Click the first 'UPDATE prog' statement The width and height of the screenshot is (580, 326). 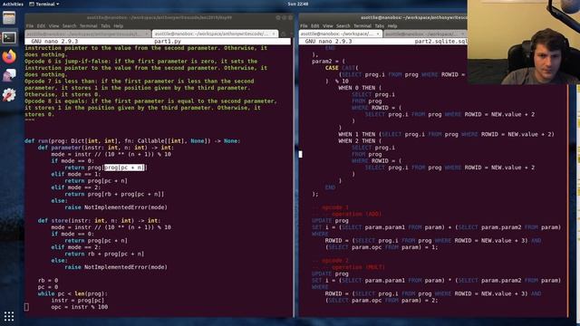tap(330, 221)
